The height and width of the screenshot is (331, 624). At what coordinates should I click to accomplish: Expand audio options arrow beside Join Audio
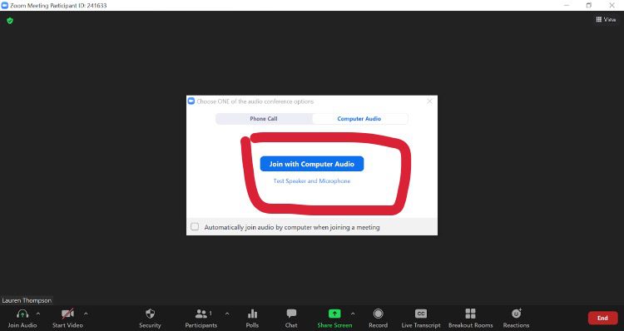[x=38, y=314]
